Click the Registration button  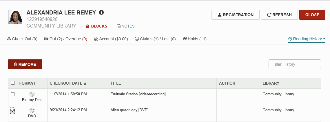pyautogui.click(x=235, y=15)
